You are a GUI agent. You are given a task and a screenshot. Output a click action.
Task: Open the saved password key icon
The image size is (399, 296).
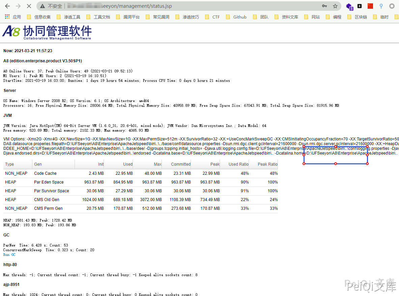(324, 6)
